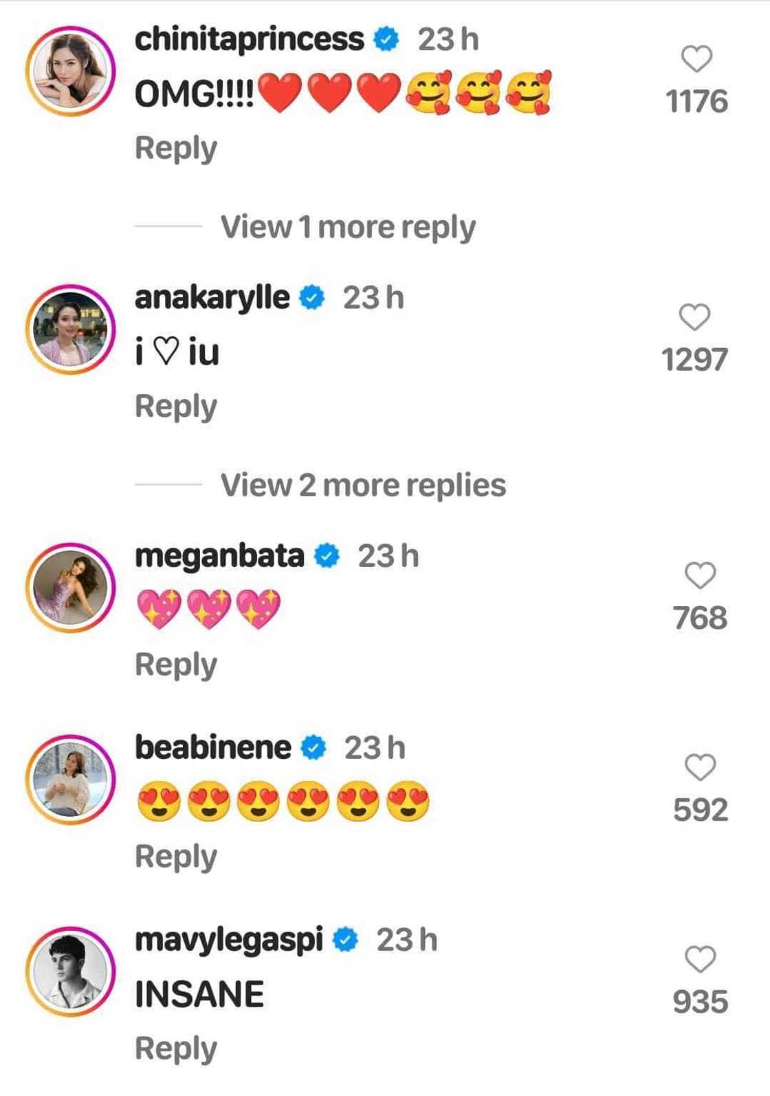
Task: Open anakarylle profile picture
Action: (x=71, y=329)
